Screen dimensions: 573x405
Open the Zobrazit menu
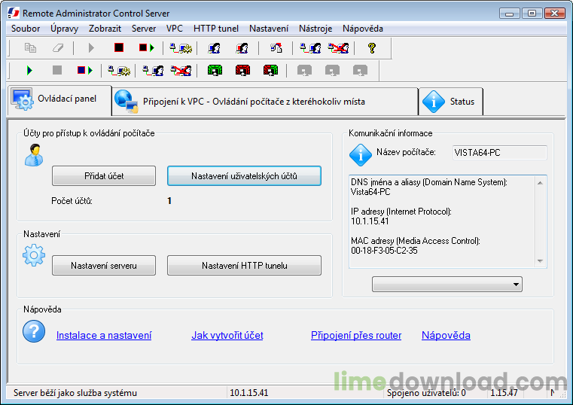tap(105, 29)
